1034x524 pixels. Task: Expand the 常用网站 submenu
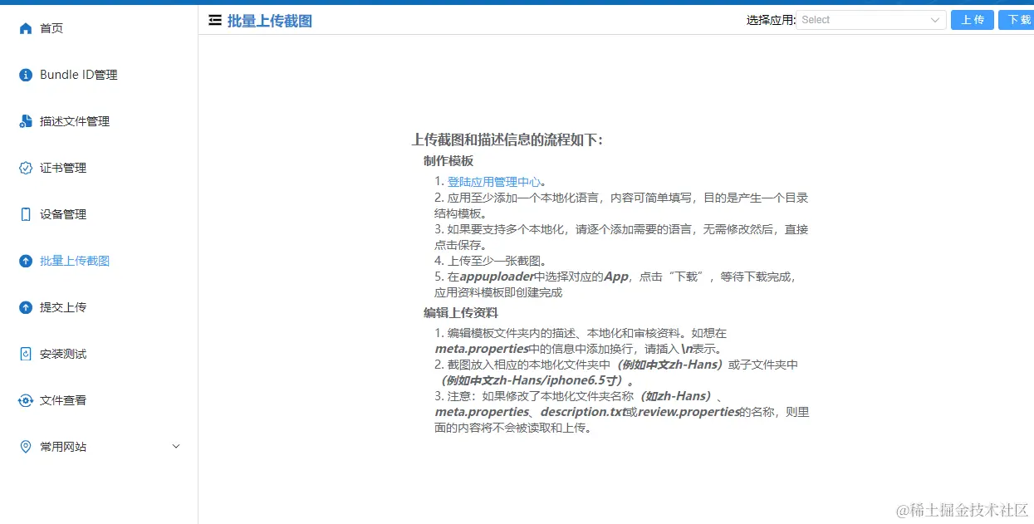click(x=99, y=447)
